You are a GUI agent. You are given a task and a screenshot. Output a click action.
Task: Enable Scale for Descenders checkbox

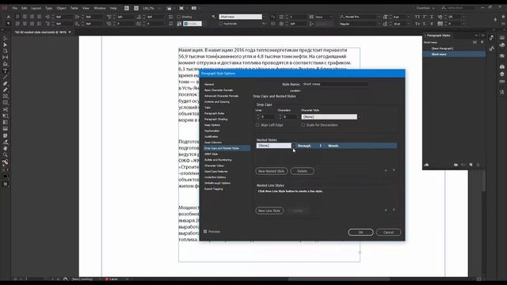[303, 125]
